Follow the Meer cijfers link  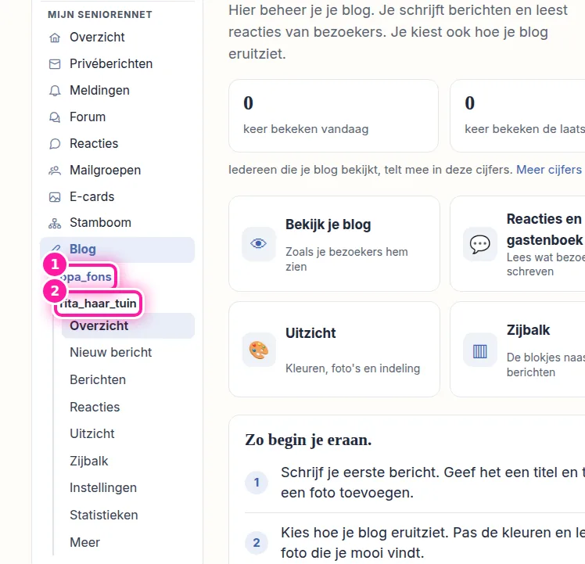[549, 170]
